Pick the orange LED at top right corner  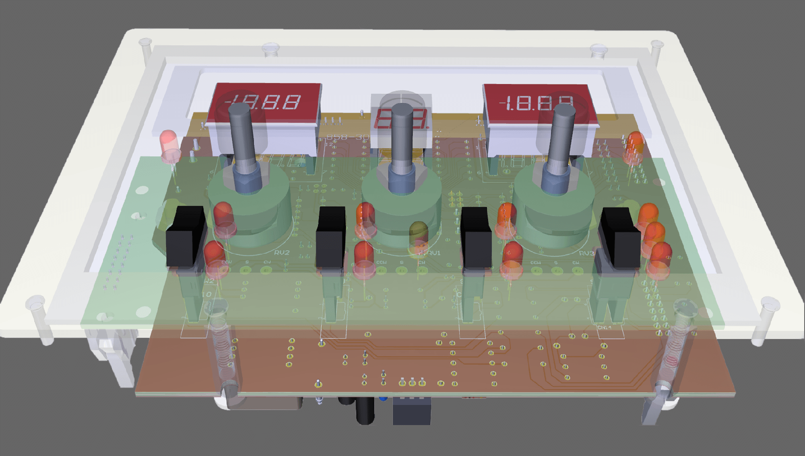(634, 148)
